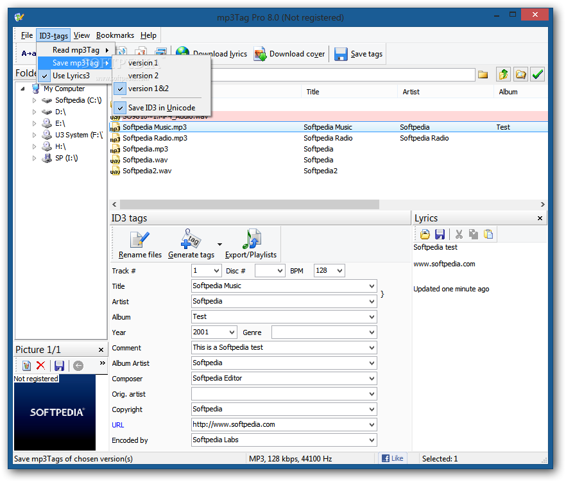Image resolution: width=566 pixels, height=482 pixels.
Task: Click the Generate tags icon
Action: tap(190, 239)
